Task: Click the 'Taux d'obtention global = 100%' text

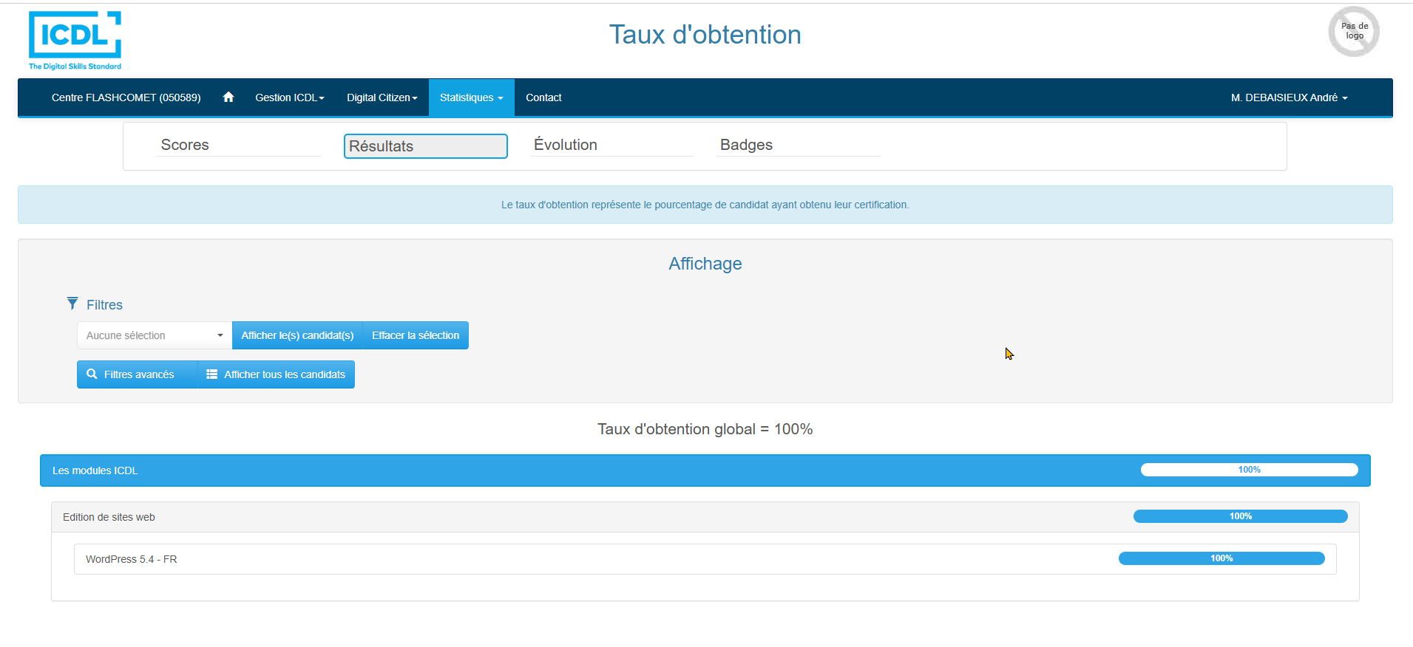Action: [x=705, y=429]
